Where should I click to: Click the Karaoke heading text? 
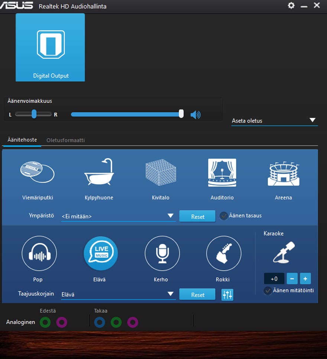click(x=273, y=233)
